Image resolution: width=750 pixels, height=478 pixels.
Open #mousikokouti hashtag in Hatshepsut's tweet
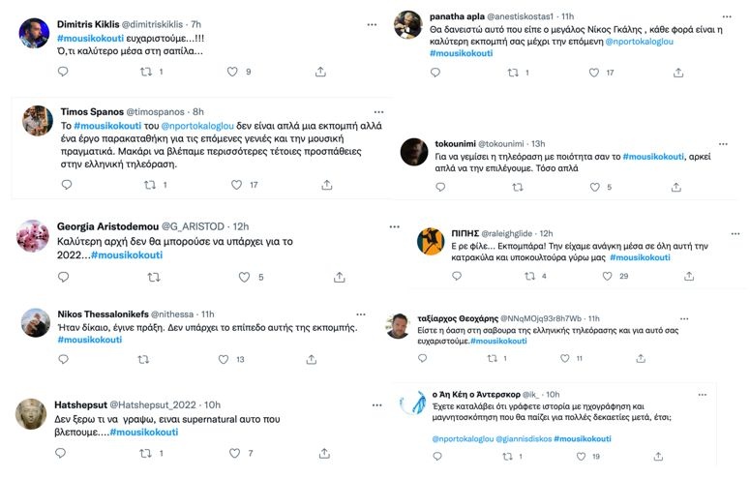(144, 432)
